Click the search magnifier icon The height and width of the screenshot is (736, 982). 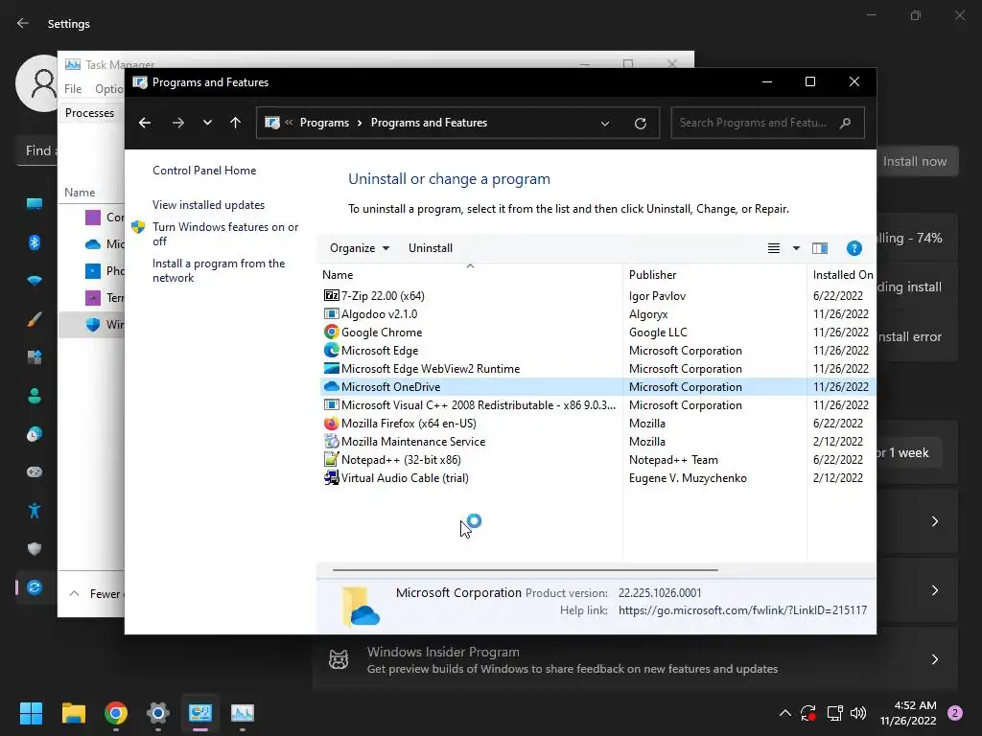[846, 123]
